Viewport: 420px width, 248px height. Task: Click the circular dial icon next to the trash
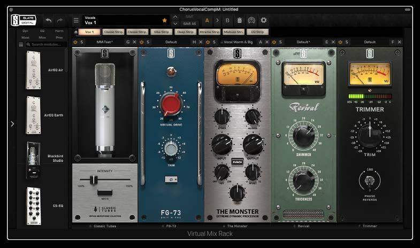pyautogui.click(x=251, y=20)
